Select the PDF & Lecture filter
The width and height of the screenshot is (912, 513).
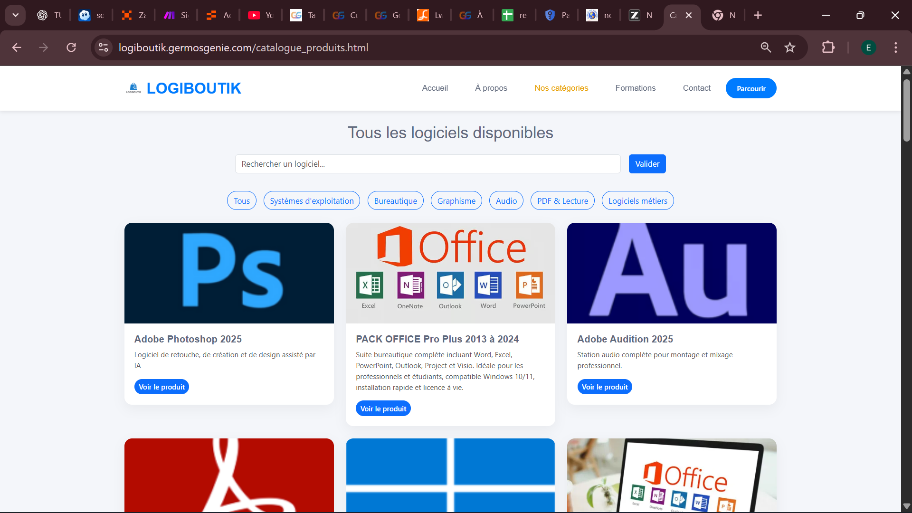pos(562,200)
